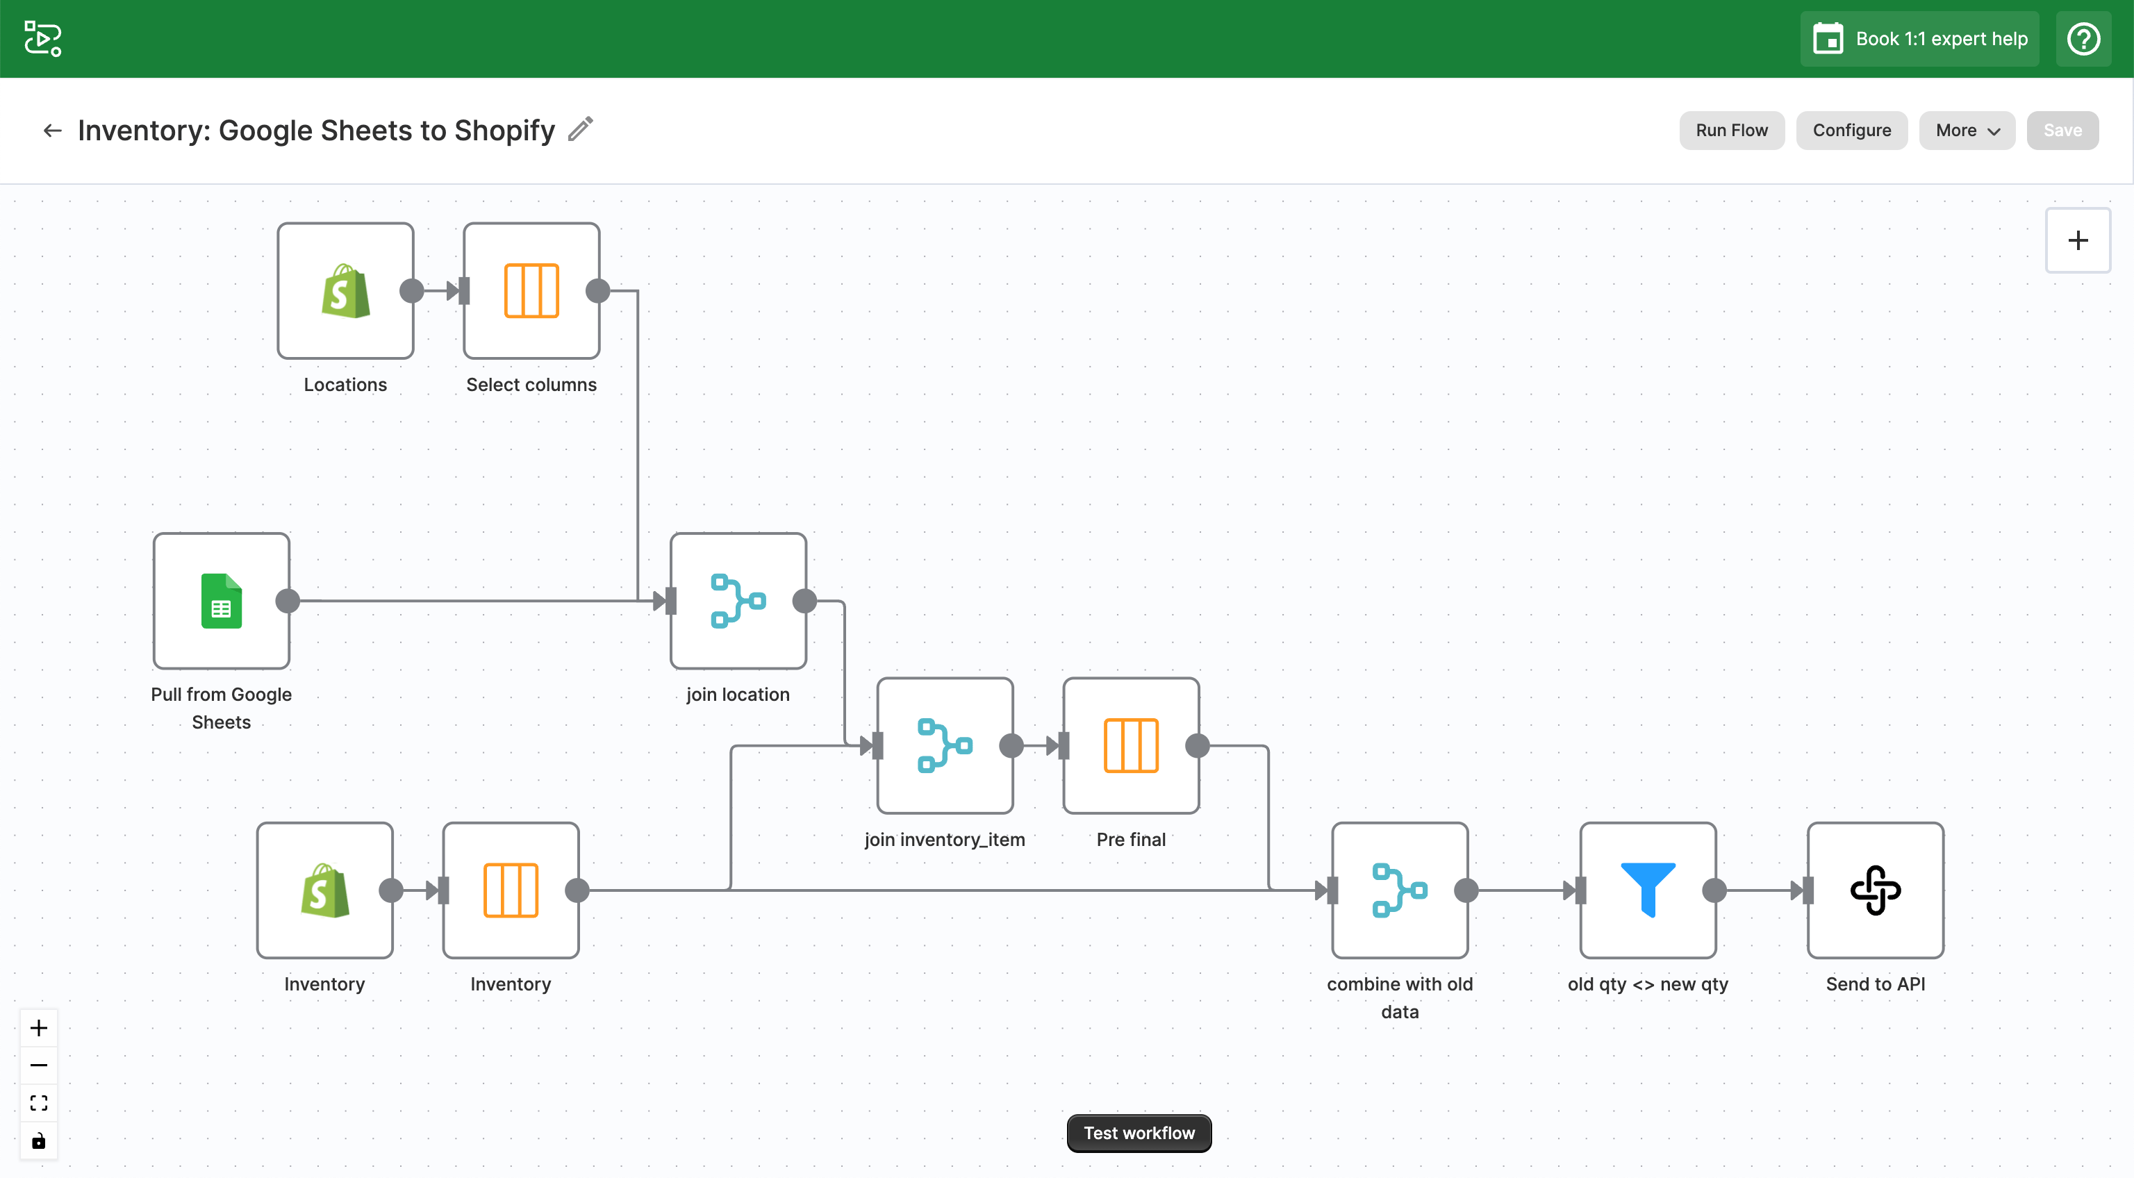Select the Pull from Google Sheets node
The image size is (2134, 1178).
tap(221, 601)
